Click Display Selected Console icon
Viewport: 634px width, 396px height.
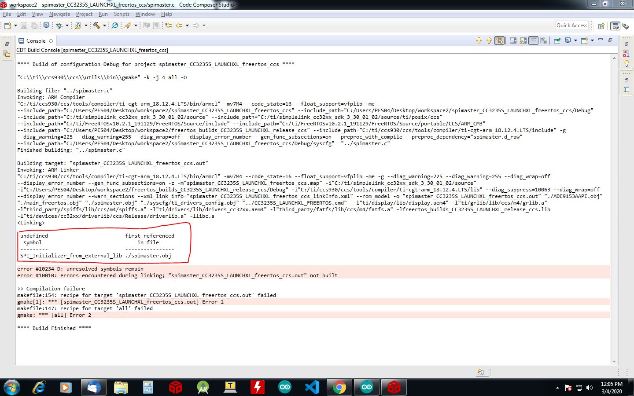tap(568, 40)
